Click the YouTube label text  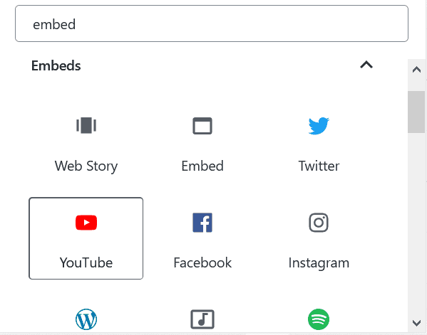[86, 262]
